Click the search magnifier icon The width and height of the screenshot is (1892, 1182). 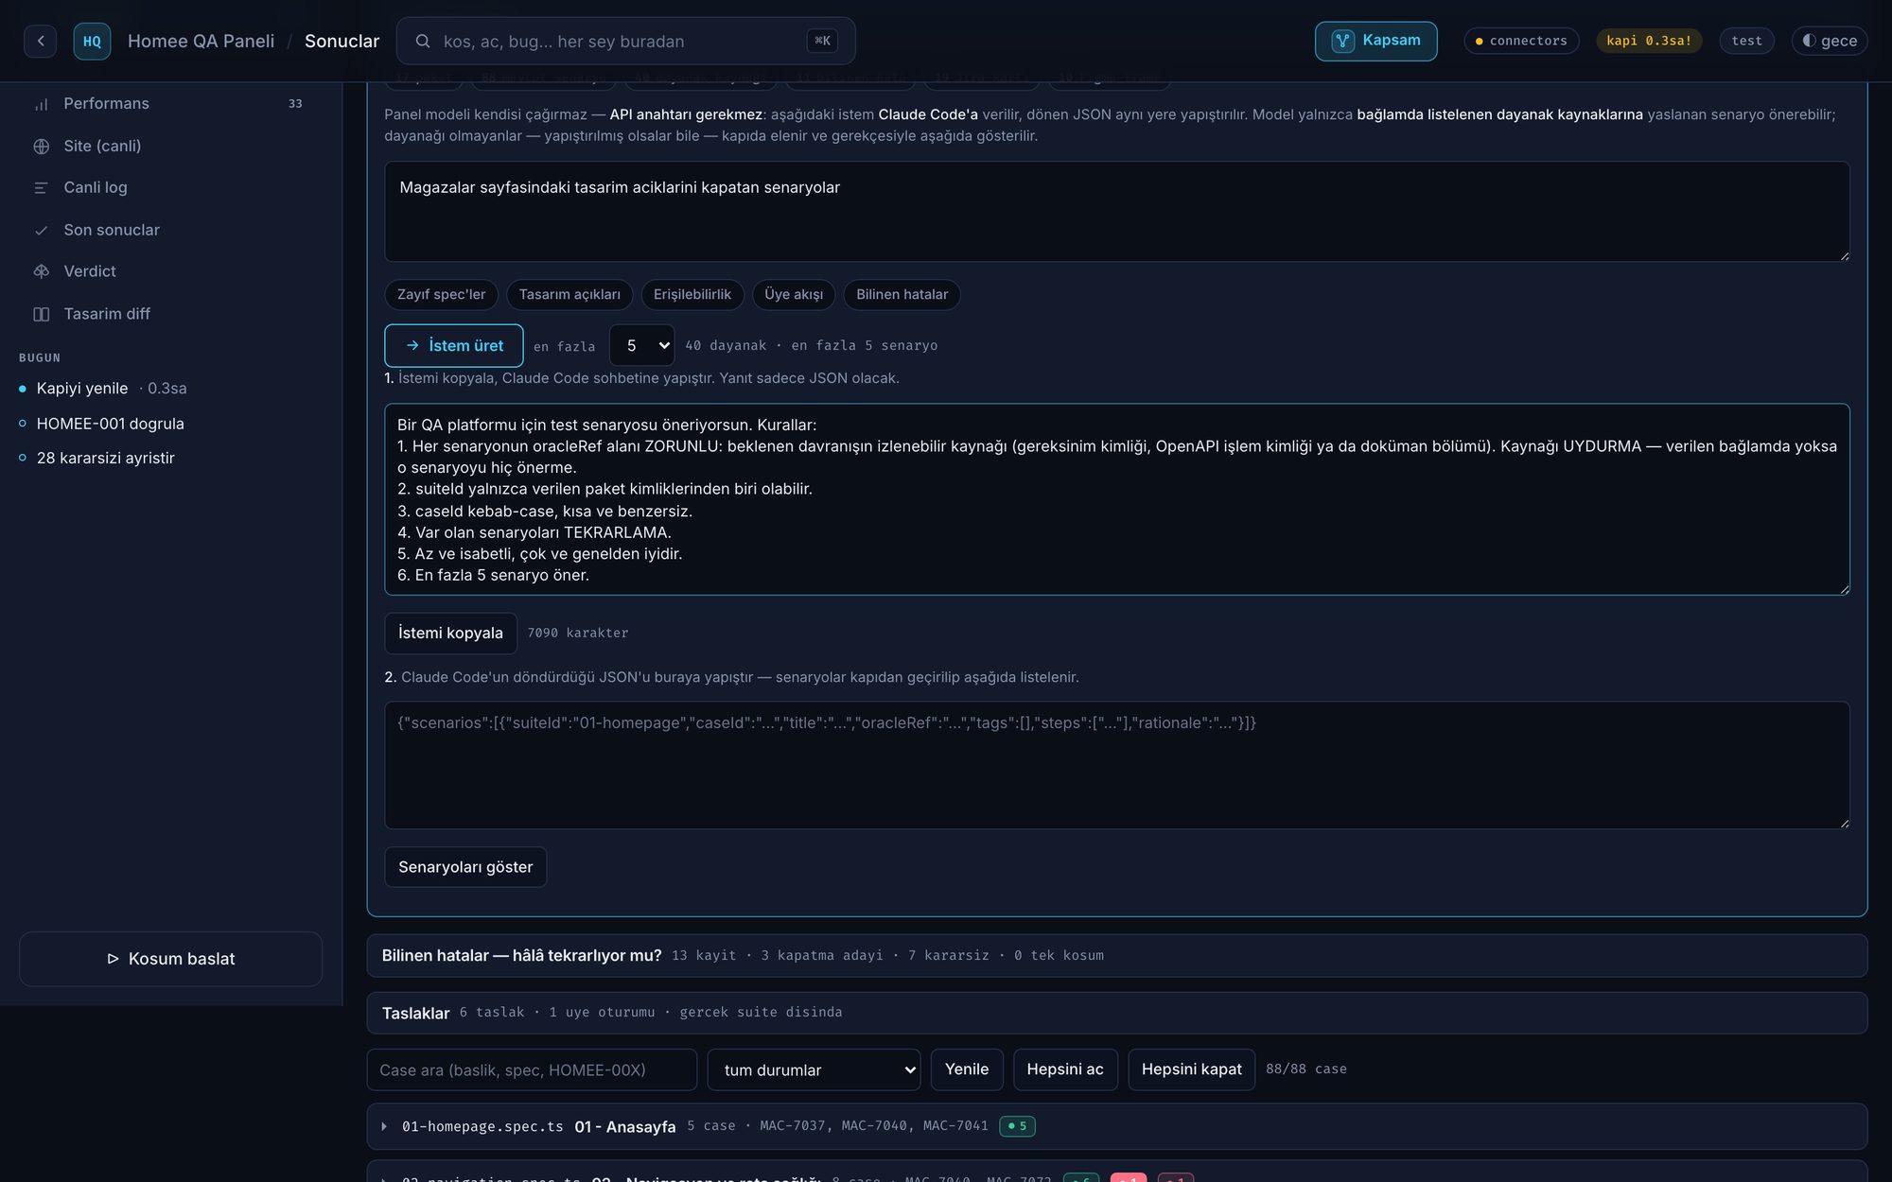pos(423,41)
